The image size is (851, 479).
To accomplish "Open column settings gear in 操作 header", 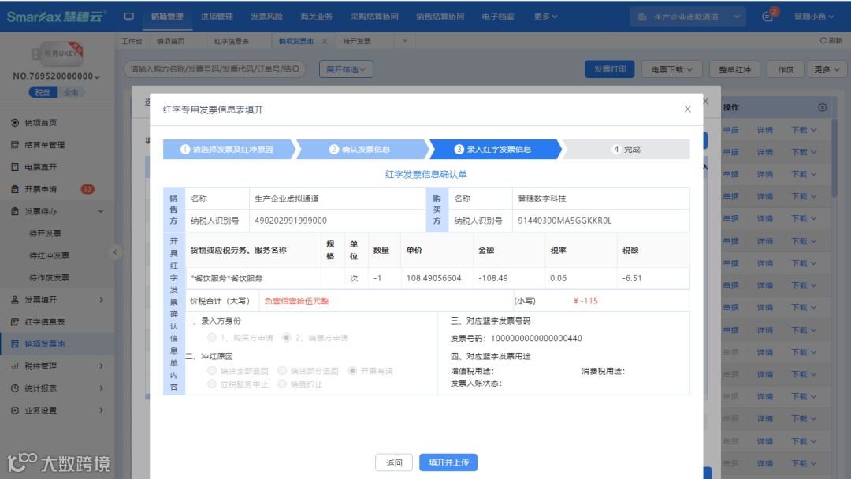I will point(822,107).
